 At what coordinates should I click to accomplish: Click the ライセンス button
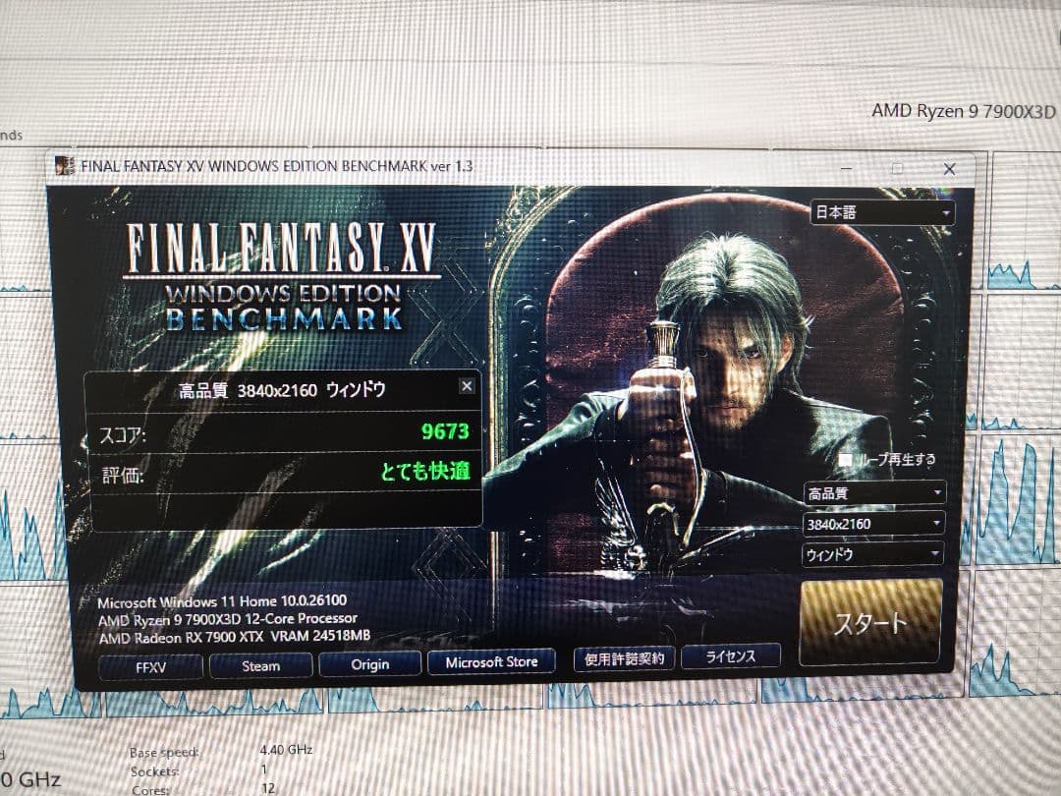click(730, 655)
